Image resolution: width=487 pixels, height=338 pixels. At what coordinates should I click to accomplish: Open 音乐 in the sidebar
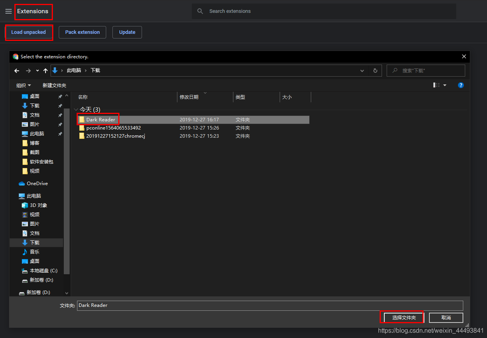(34, 252)
